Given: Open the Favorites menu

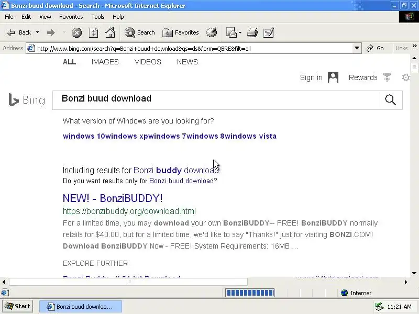Looking at the screenshot, I should pos(71,17).
